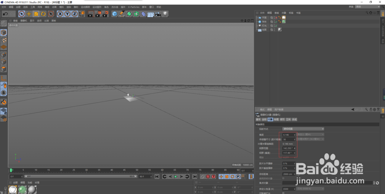385x194 pixels.
Task: Open the Deformer capsule icon
Action: (144, 14)
